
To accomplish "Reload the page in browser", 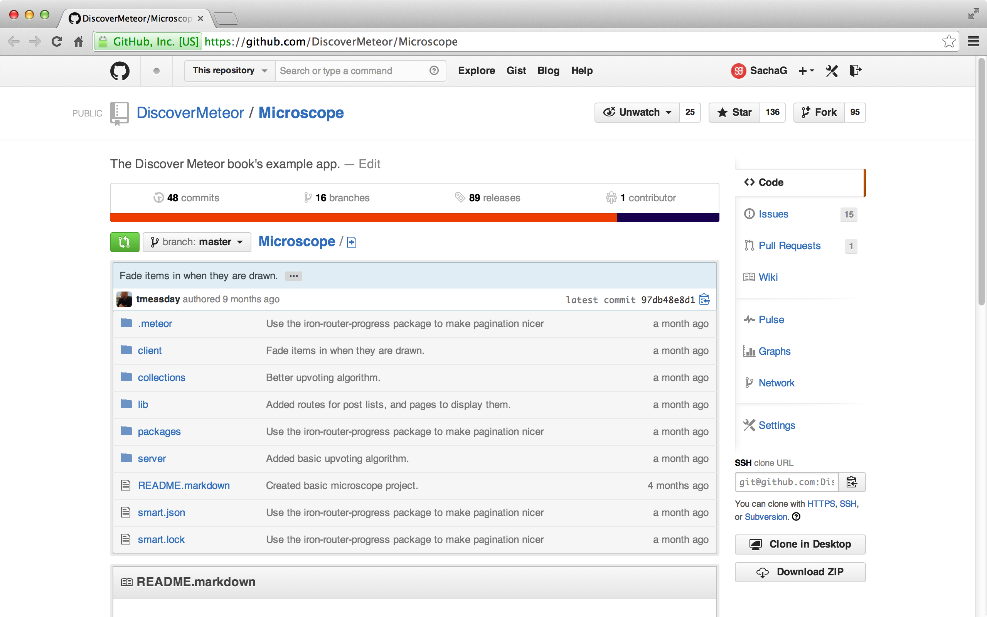I will [57, 42].
